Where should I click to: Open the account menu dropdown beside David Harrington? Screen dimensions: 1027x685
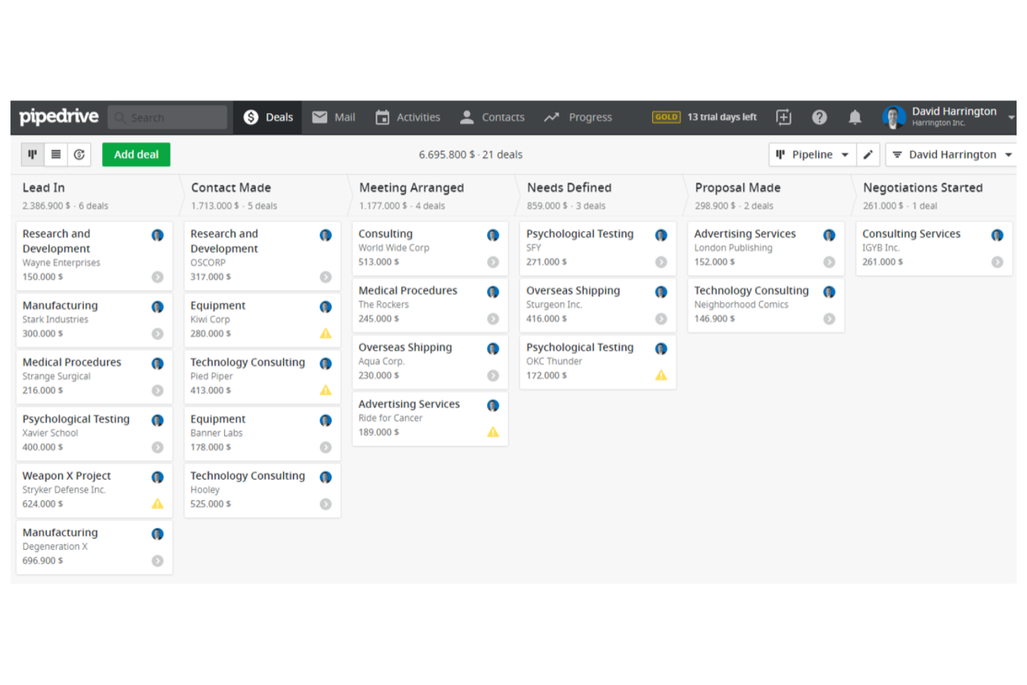tap(1012, 117)
